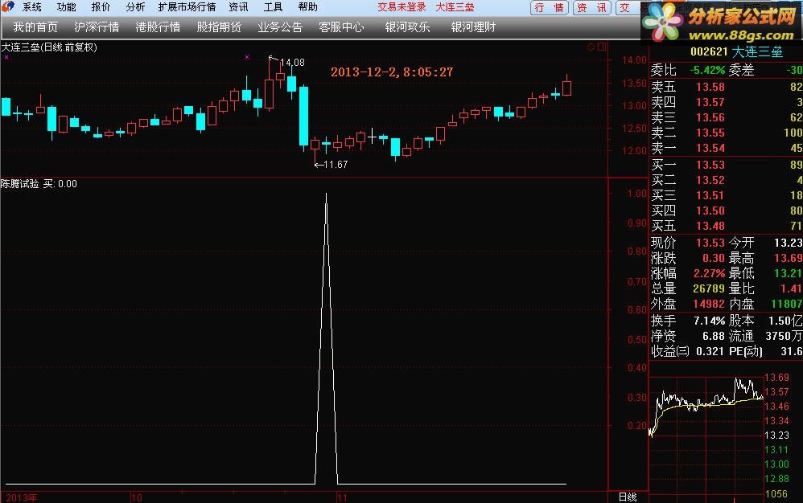Open the 股指期货 tab

219,27
